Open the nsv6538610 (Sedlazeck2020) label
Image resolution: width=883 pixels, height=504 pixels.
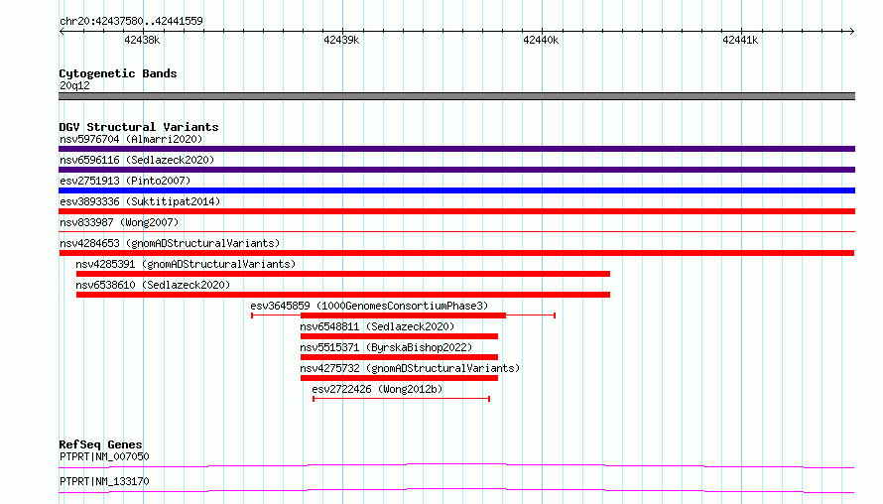(x=153, y=285)
